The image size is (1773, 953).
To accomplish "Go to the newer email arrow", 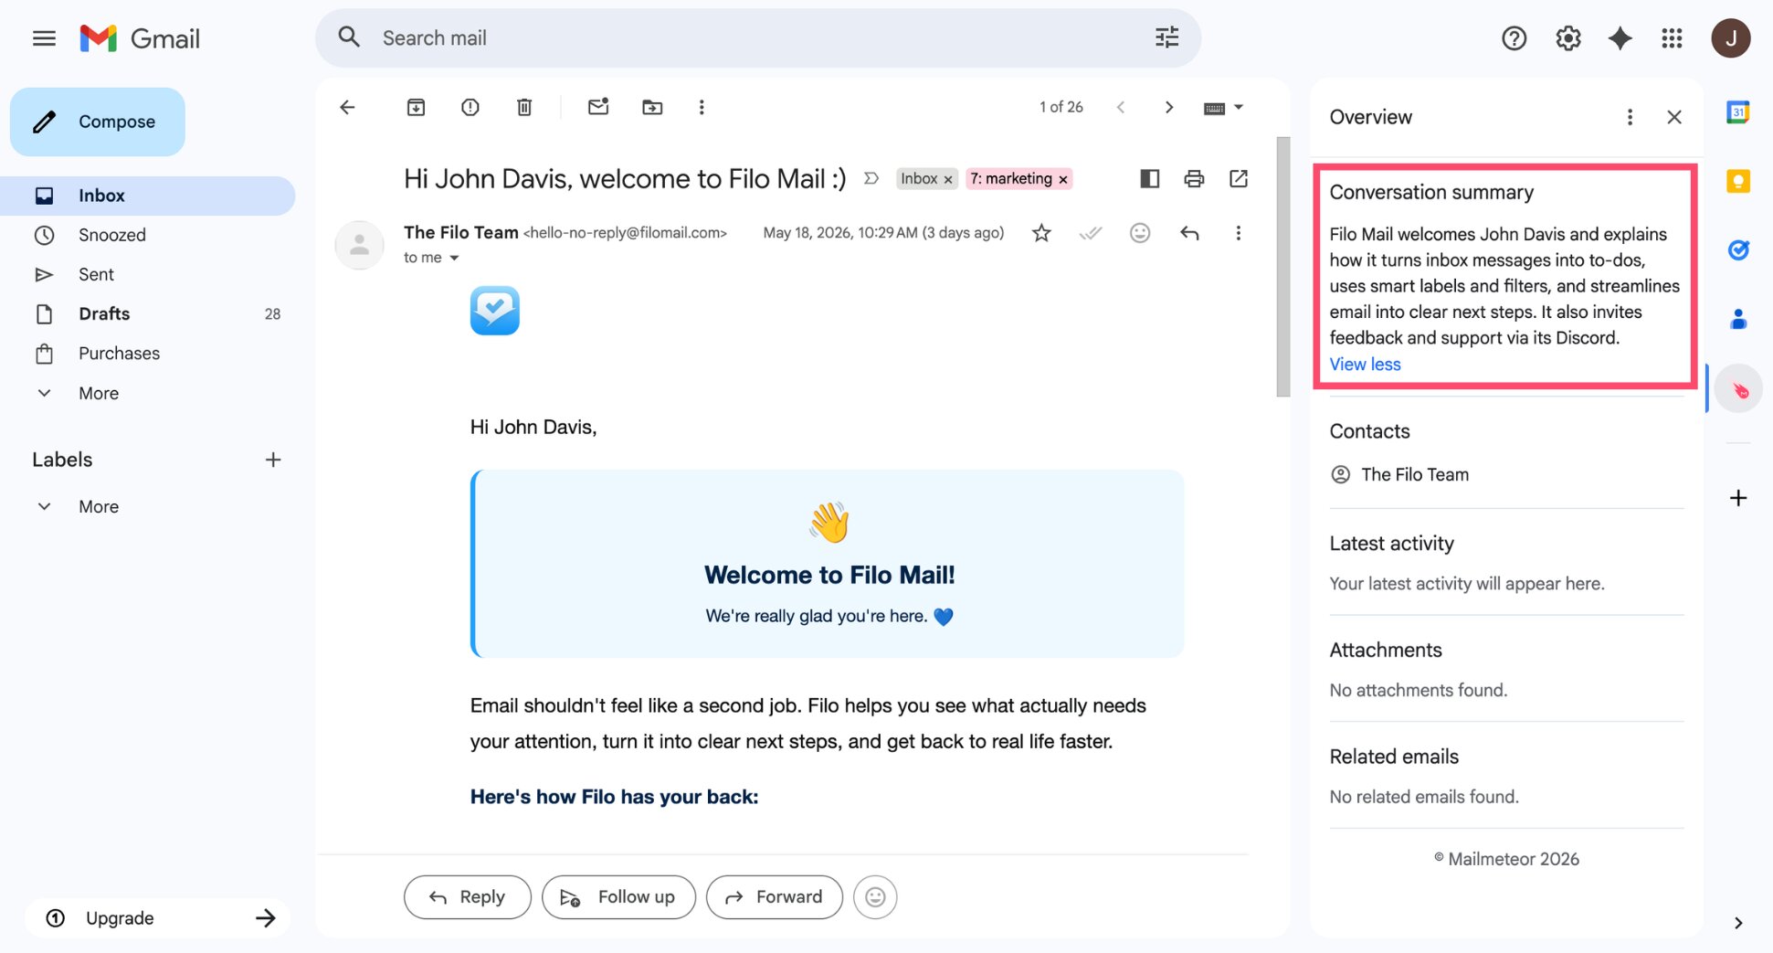I will (x=1120, y=107).
